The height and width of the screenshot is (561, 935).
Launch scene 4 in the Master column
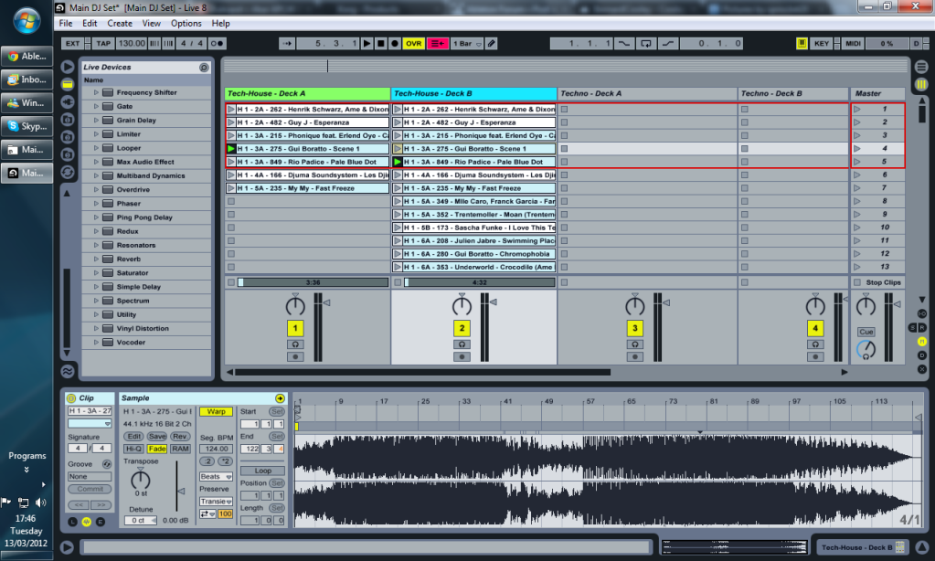[x=857, y=148]
